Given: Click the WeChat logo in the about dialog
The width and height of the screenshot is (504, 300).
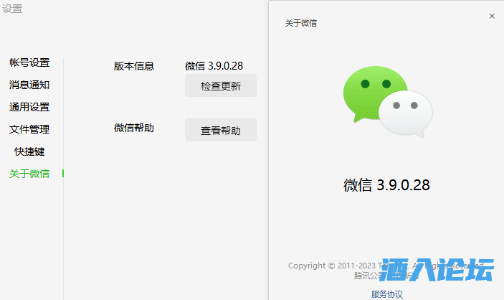Looking at the screenshot, I should (388, 101).
